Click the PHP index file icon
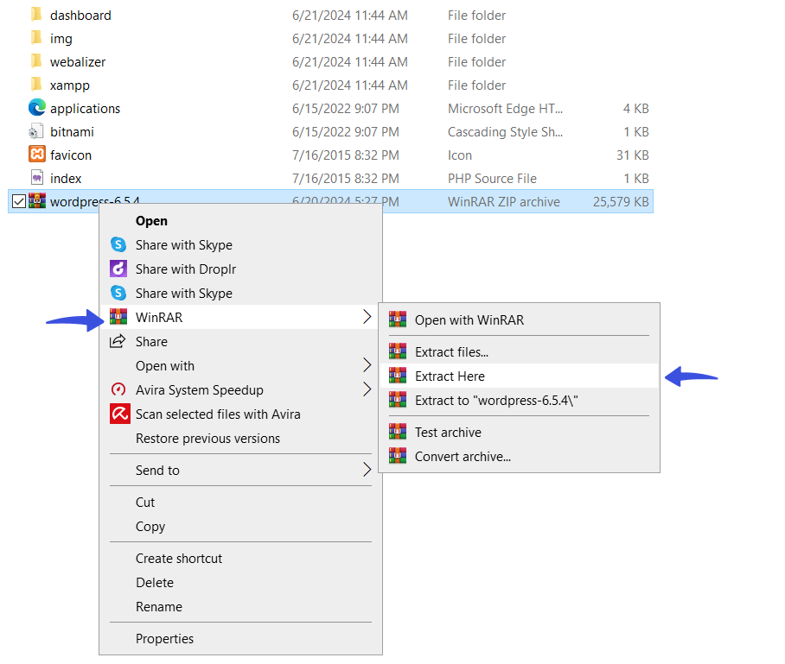785x664 pixels. coord(37,178)
